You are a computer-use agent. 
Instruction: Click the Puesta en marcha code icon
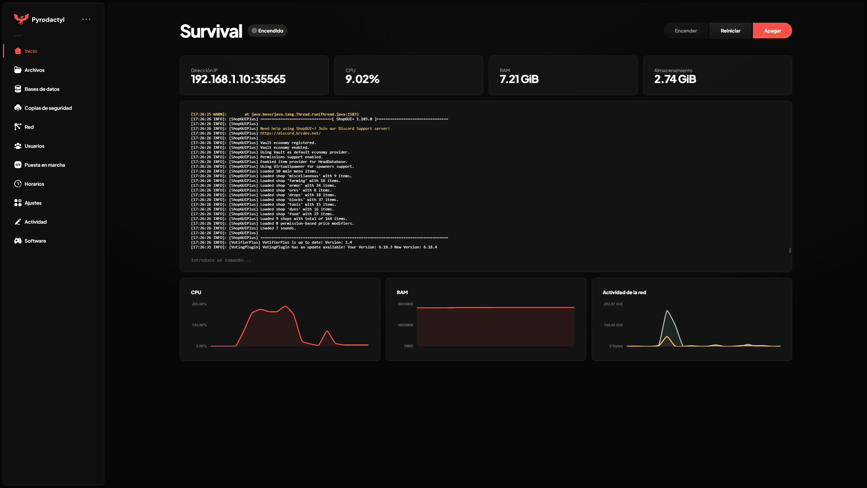[x=18, y=165]
